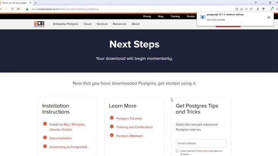
Task: Open the Privacy Policy link
Action: pyautogui.click(x=202, y=151)
